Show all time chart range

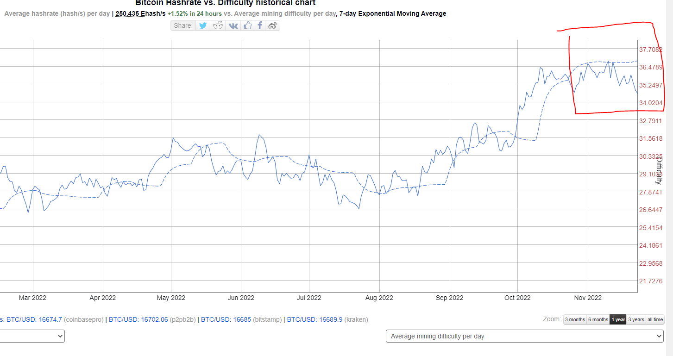[x=655, y=319]
